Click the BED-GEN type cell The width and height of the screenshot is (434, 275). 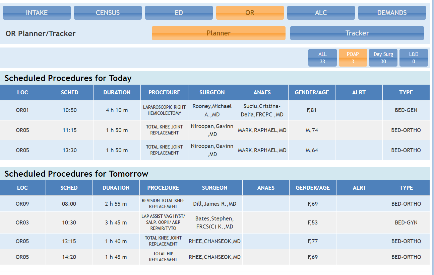click(x=406, y=110)
